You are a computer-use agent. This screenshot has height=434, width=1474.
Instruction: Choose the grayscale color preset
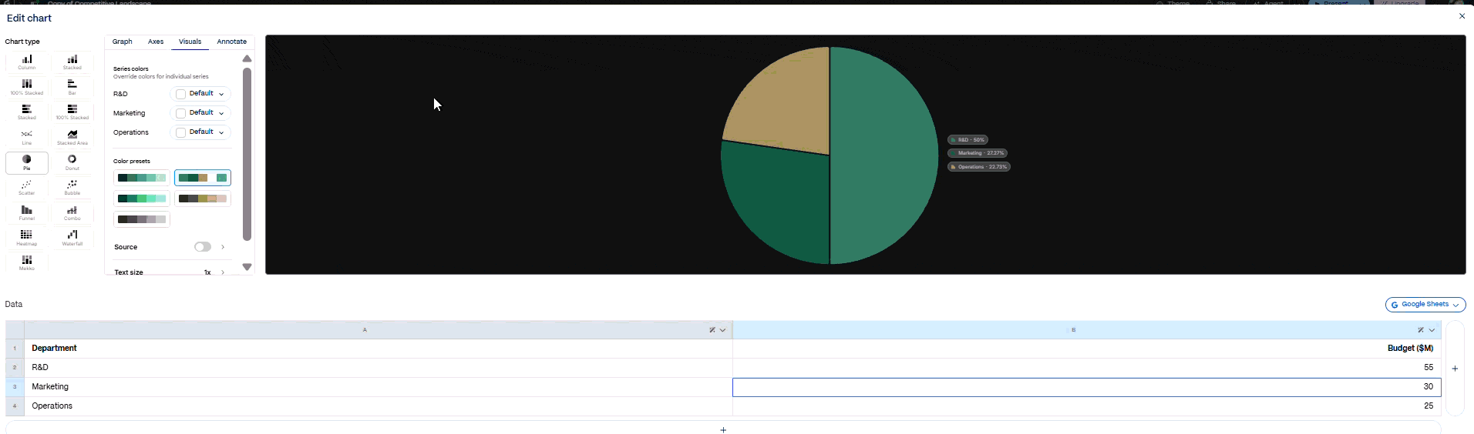click(x=142, y=219)
